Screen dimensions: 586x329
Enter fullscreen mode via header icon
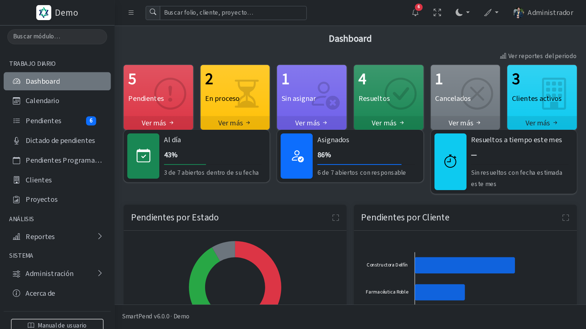[x=437, y=13]
